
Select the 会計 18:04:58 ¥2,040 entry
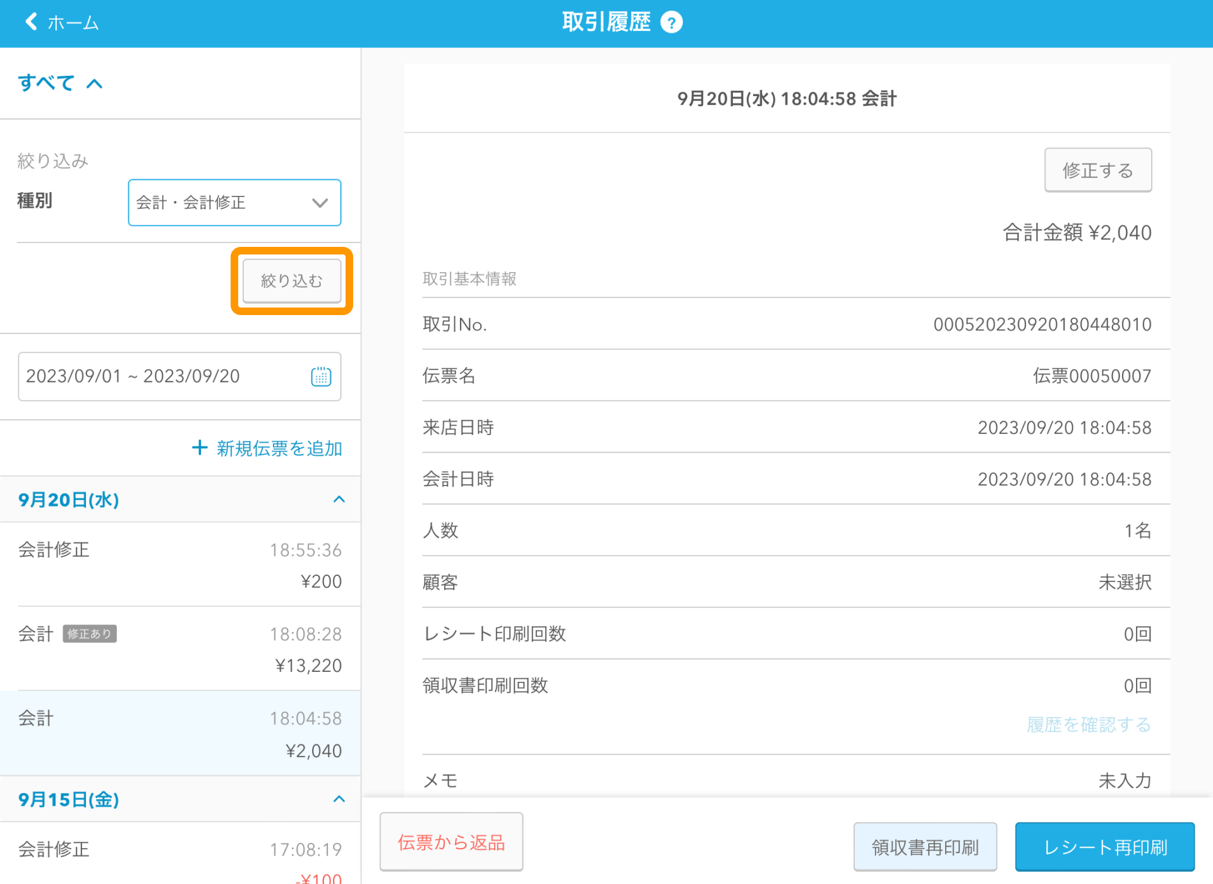(x=180, y=733)
